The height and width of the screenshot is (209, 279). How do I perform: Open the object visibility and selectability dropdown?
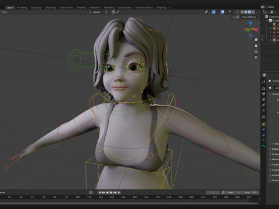(x=208, y=12)
